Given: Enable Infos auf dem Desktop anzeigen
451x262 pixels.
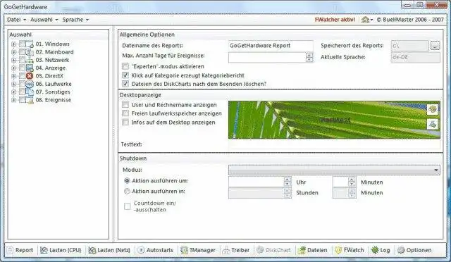Looking at the screenshot, I should point(125,123).
